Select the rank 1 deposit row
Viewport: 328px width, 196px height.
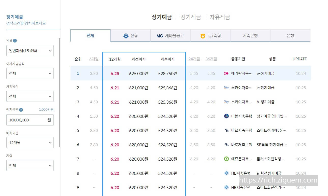[153, 73]
